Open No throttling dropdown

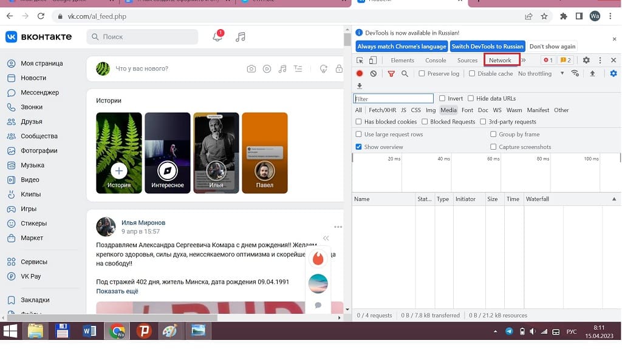click(541, 73)
